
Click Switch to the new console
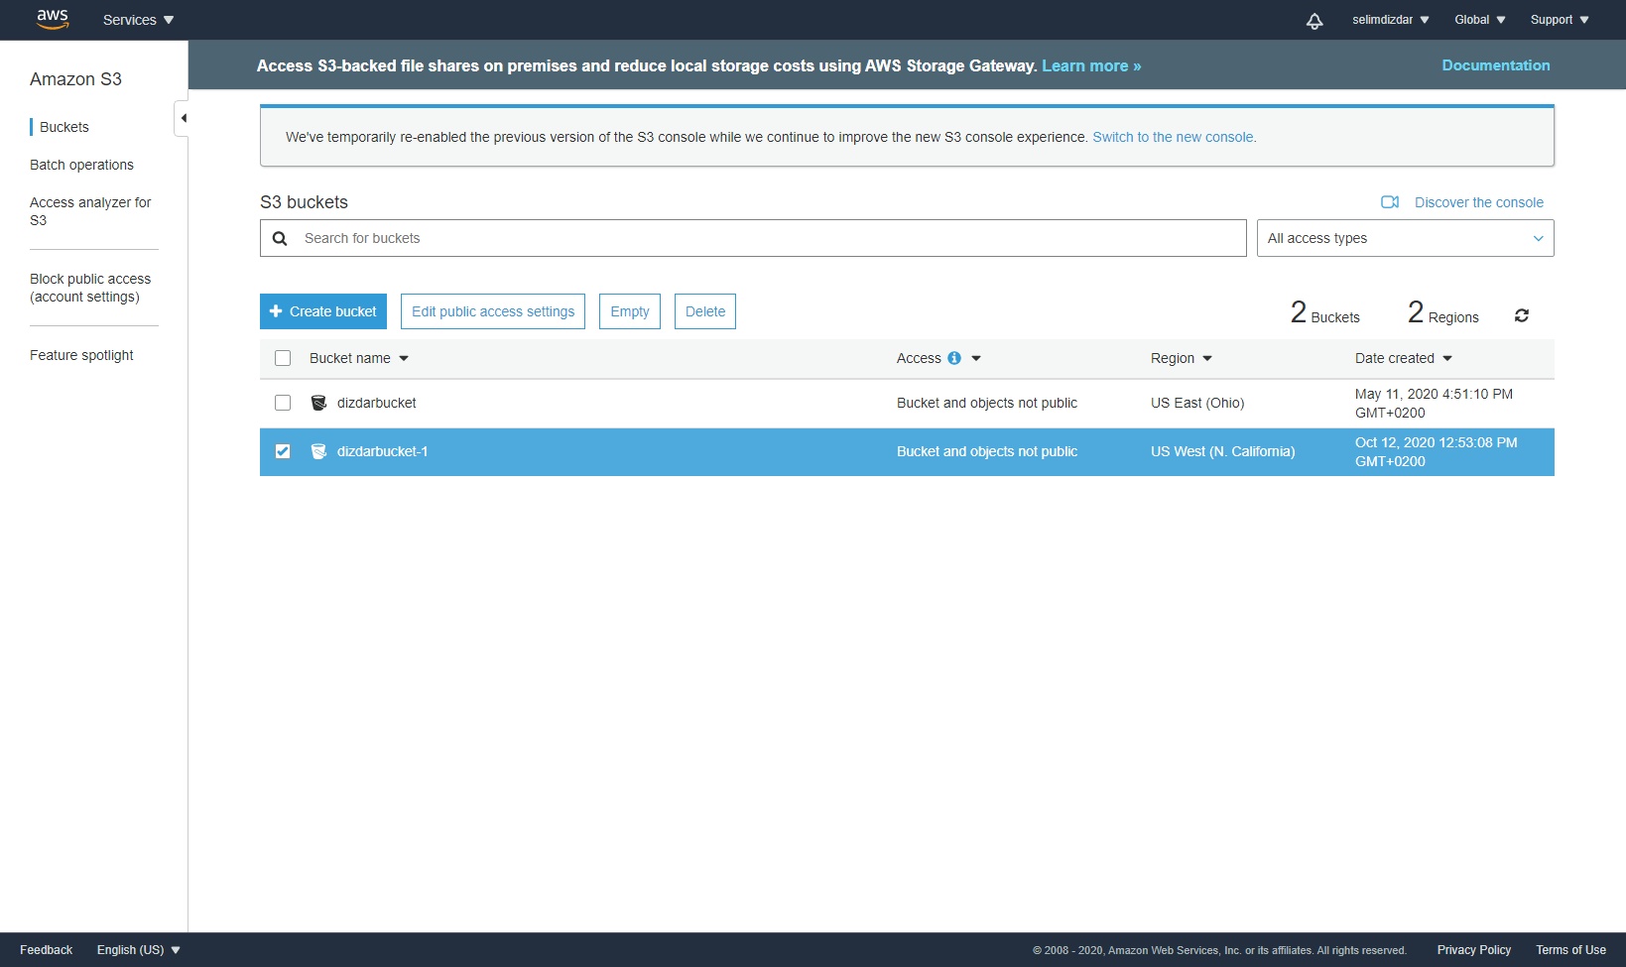pos(1175,137)
